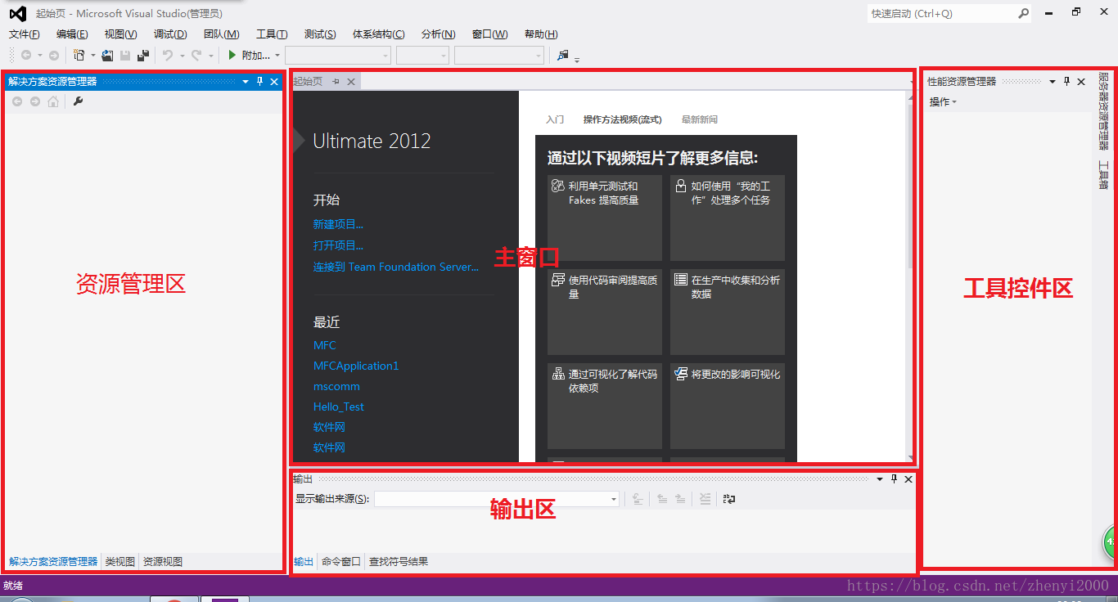Toggle the pin on the Start Page tab
This screenshot has height=602, width=1118.
(336, 81)
